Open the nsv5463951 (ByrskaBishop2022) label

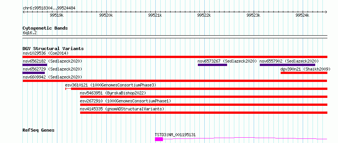(x=113, y=93)
